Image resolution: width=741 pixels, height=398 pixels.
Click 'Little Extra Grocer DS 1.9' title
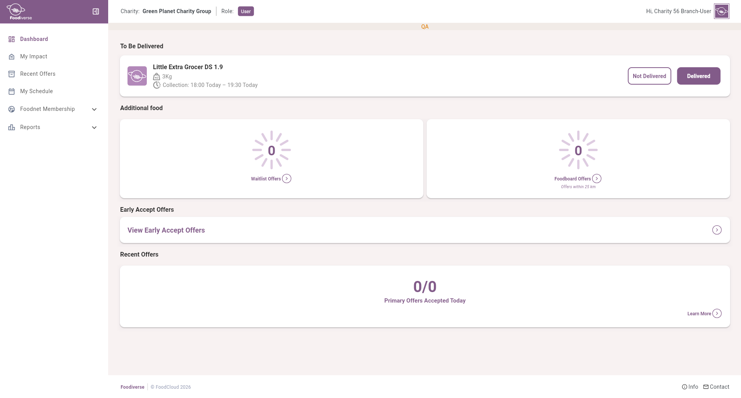188,67
